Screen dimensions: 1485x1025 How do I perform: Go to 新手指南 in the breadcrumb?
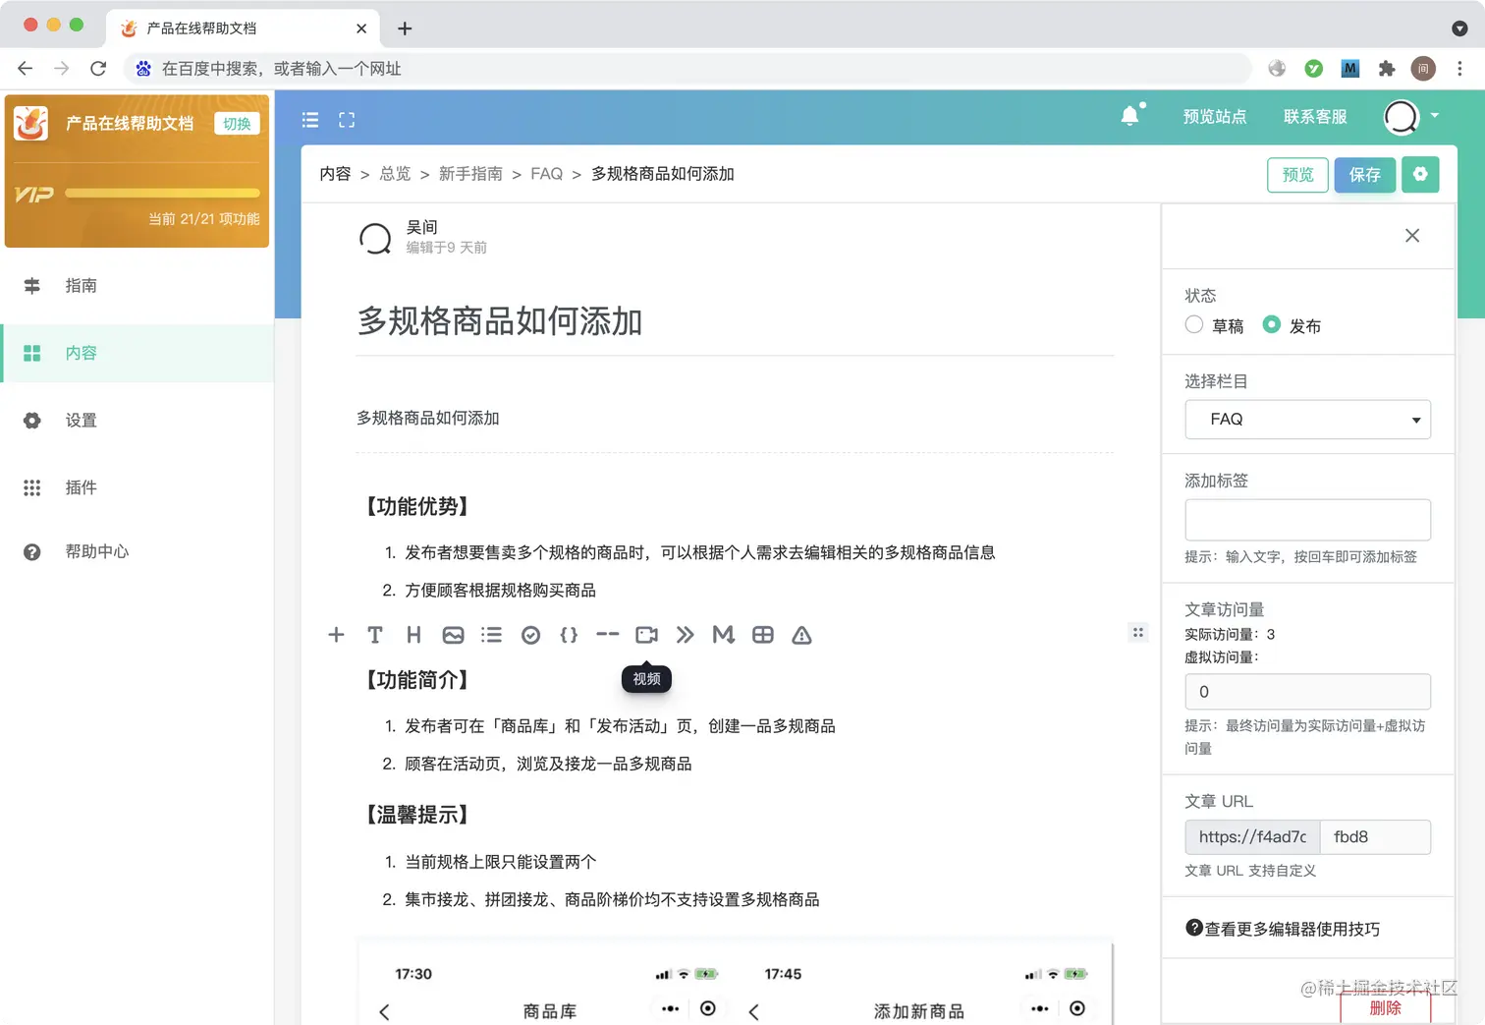tap(470, 174)
